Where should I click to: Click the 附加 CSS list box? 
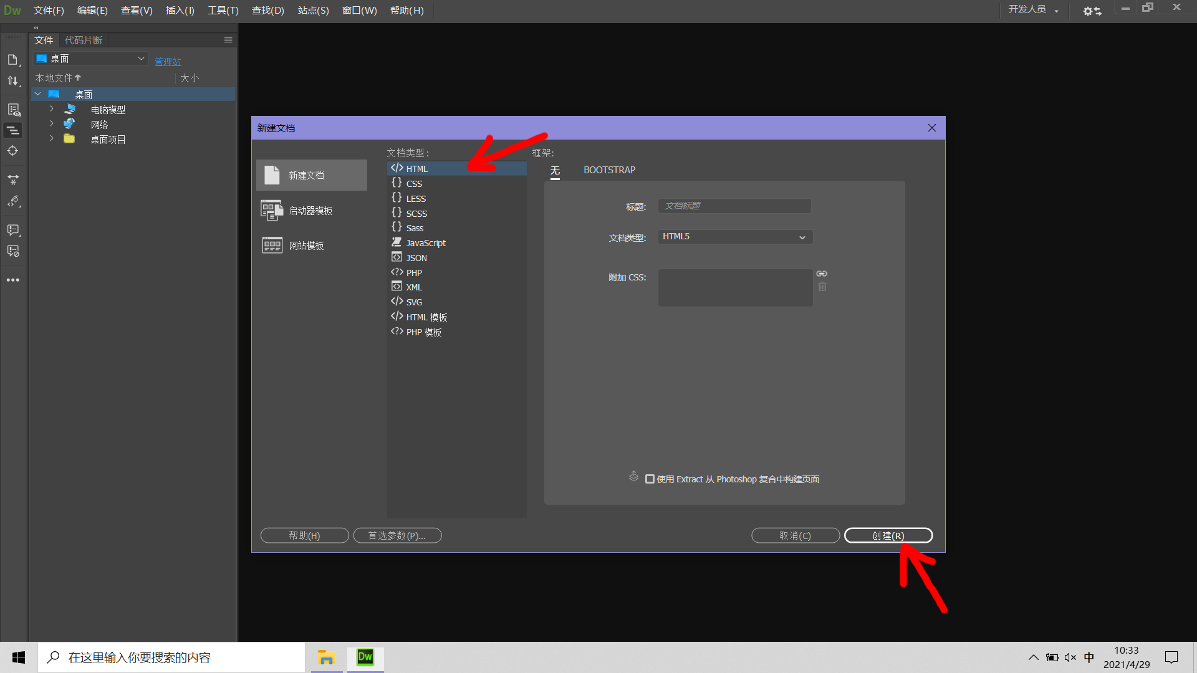pos(735,288)
